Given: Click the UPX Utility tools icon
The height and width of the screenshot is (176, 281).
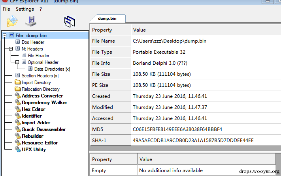Looking at the screenshot, I should coord(18,149).
